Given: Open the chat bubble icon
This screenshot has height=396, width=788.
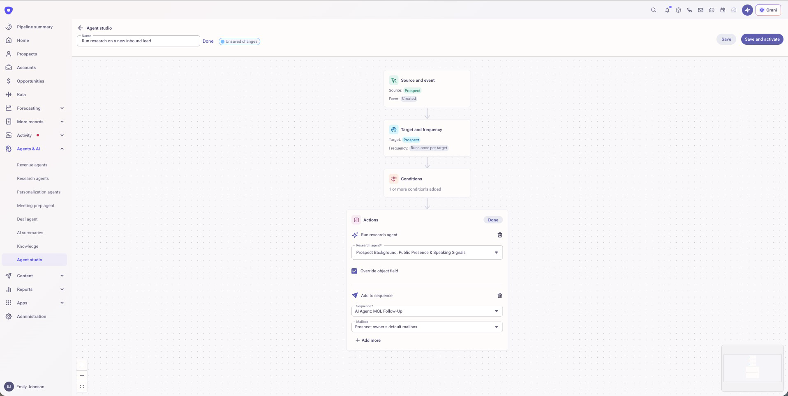Looking at the screenshot, I should point(712,10).
